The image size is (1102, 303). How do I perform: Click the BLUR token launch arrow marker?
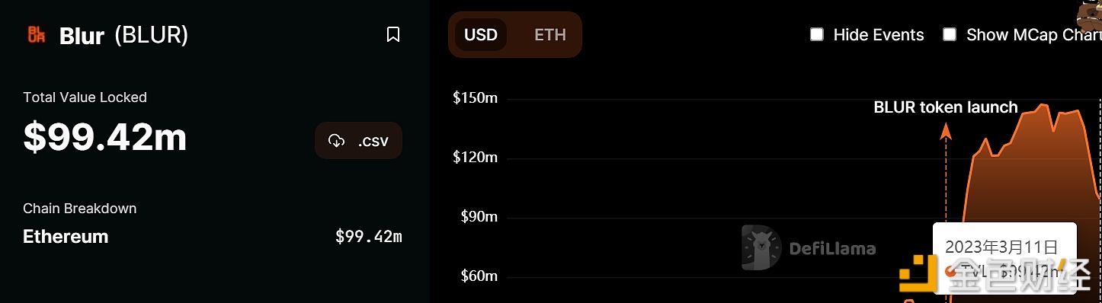(946, 132)
